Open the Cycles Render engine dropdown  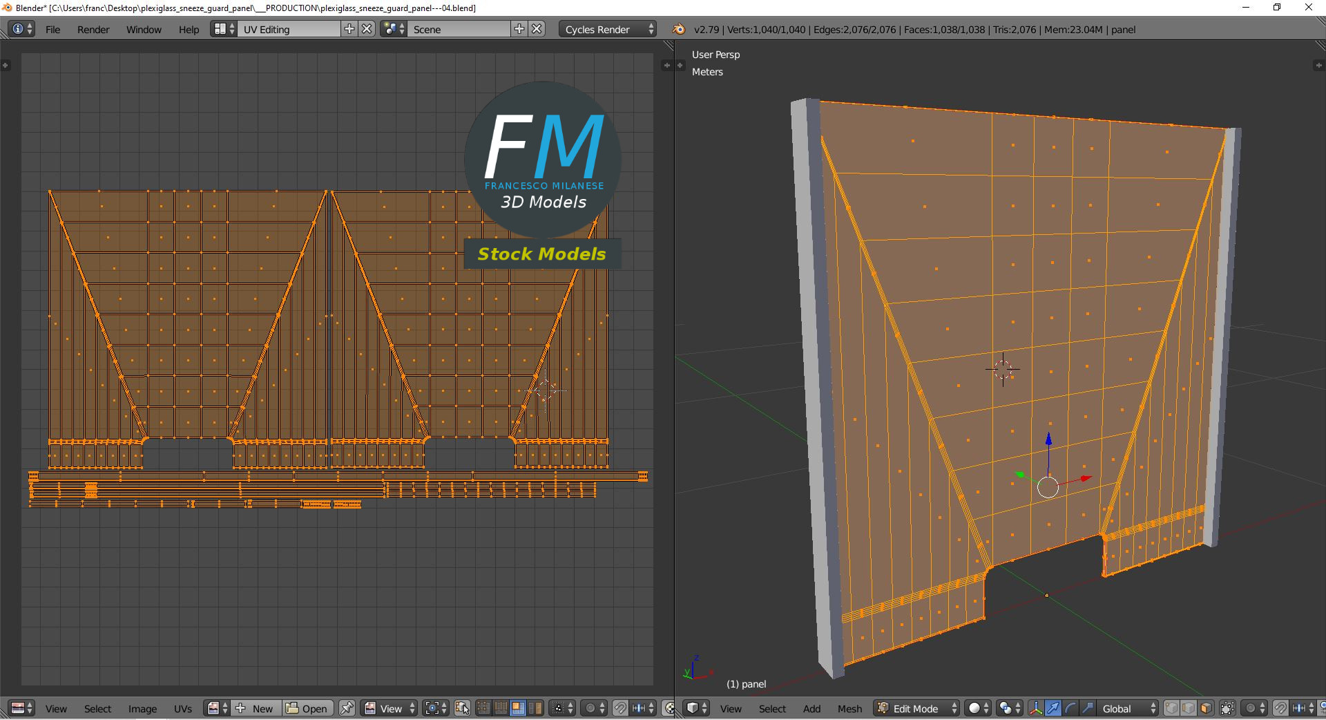(608, 29)
